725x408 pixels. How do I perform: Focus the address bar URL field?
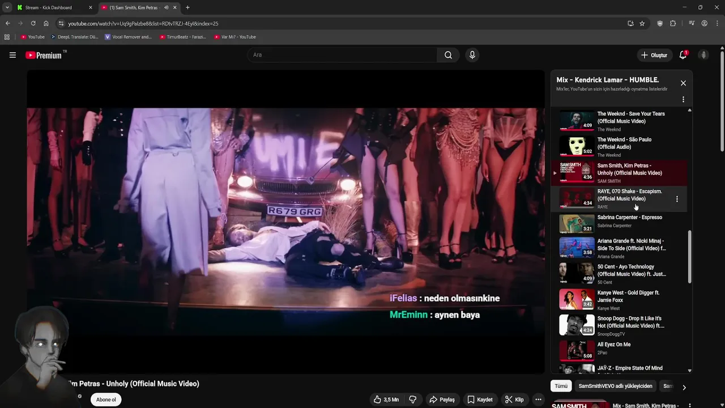[x=340, y=23]
